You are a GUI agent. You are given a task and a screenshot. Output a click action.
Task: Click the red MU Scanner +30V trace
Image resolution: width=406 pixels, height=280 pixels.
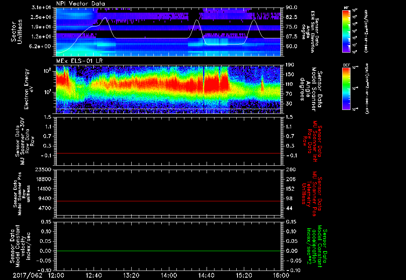pyautogui.click(x=169, y=153)
